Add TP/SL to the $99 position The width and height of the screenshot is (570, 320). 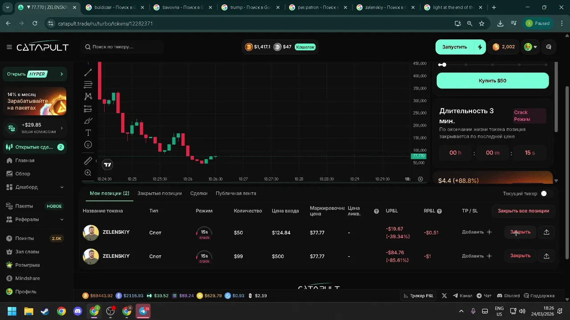tap(477, 256)
